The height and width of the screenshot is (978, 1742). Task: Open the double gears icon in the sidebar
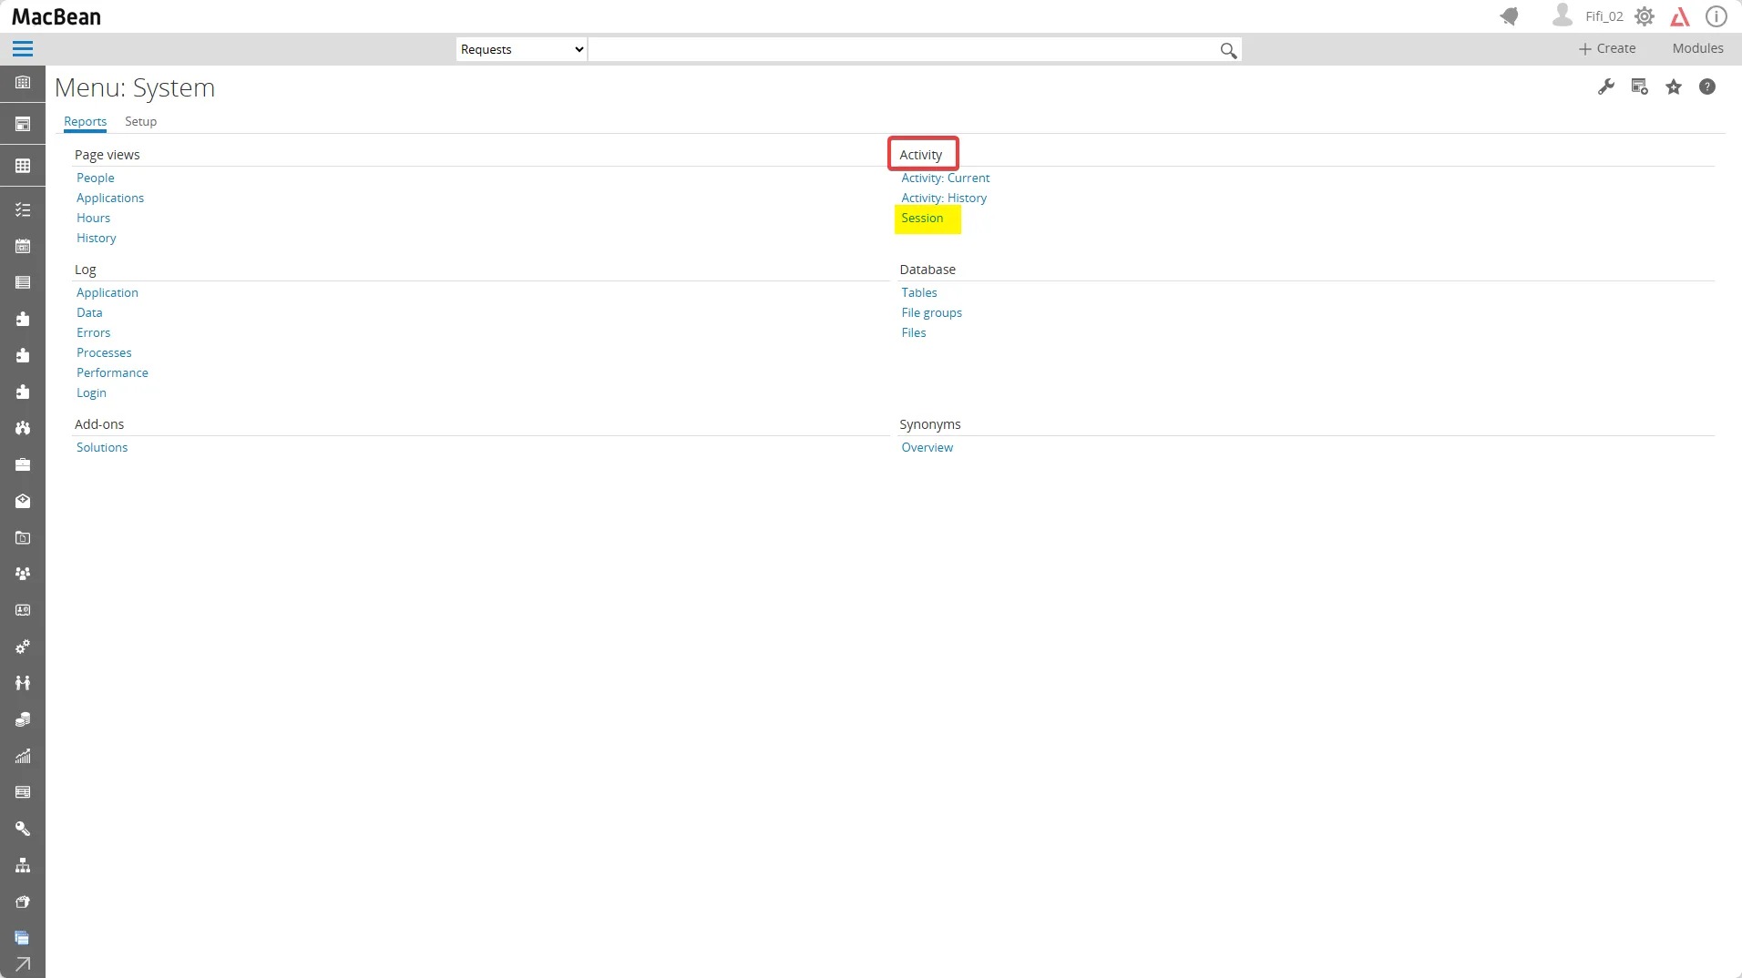23,647
